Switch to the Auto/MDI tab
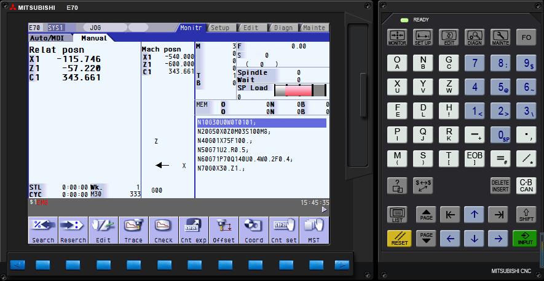This screenshot has height=281, width=544. pyautogui.click(x=47, y=38)
